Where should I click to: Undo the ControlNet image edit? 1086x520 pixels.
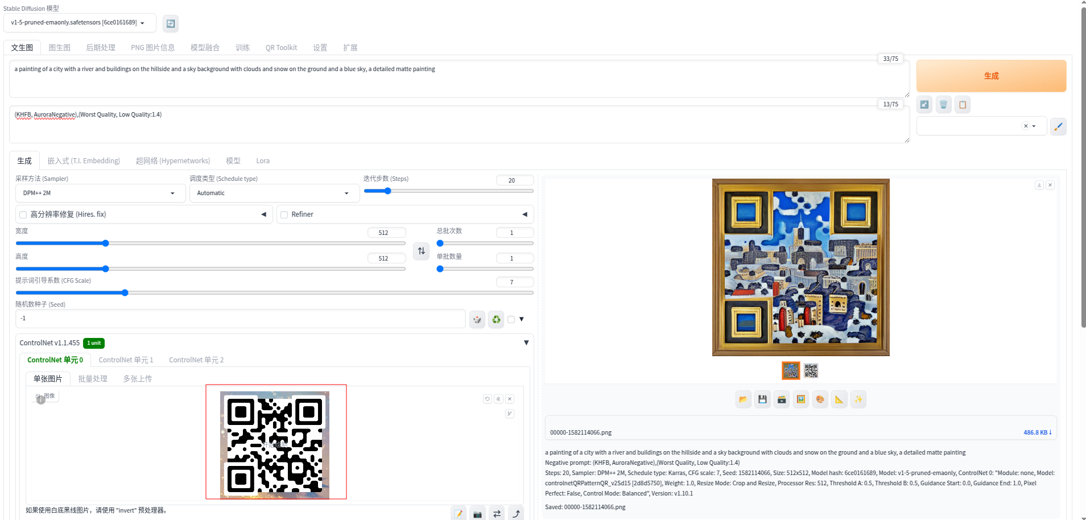[488, 399]
